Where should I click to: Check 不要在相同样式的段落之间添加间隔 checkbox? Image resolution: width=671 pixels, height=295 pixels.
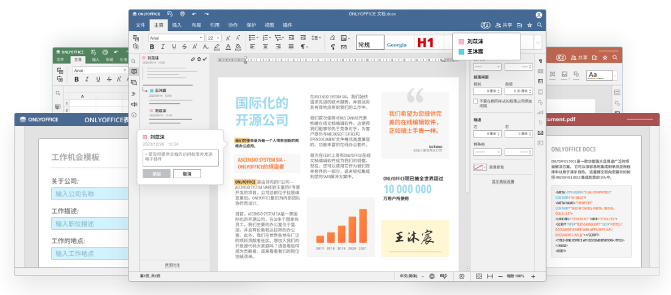tap(475, 101)
